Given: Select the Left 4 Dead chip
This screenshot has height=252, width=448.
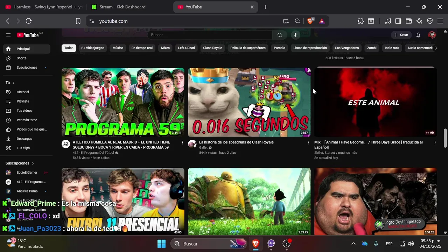Looking at the screenshot, I should [x=186, y=48].
